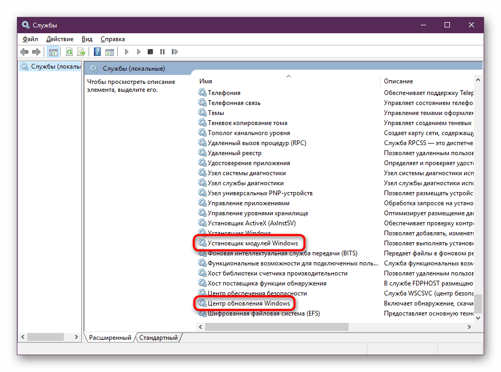Click the list's horizontal scrollbar thumb
501x372 pixels.
[277, 327]
